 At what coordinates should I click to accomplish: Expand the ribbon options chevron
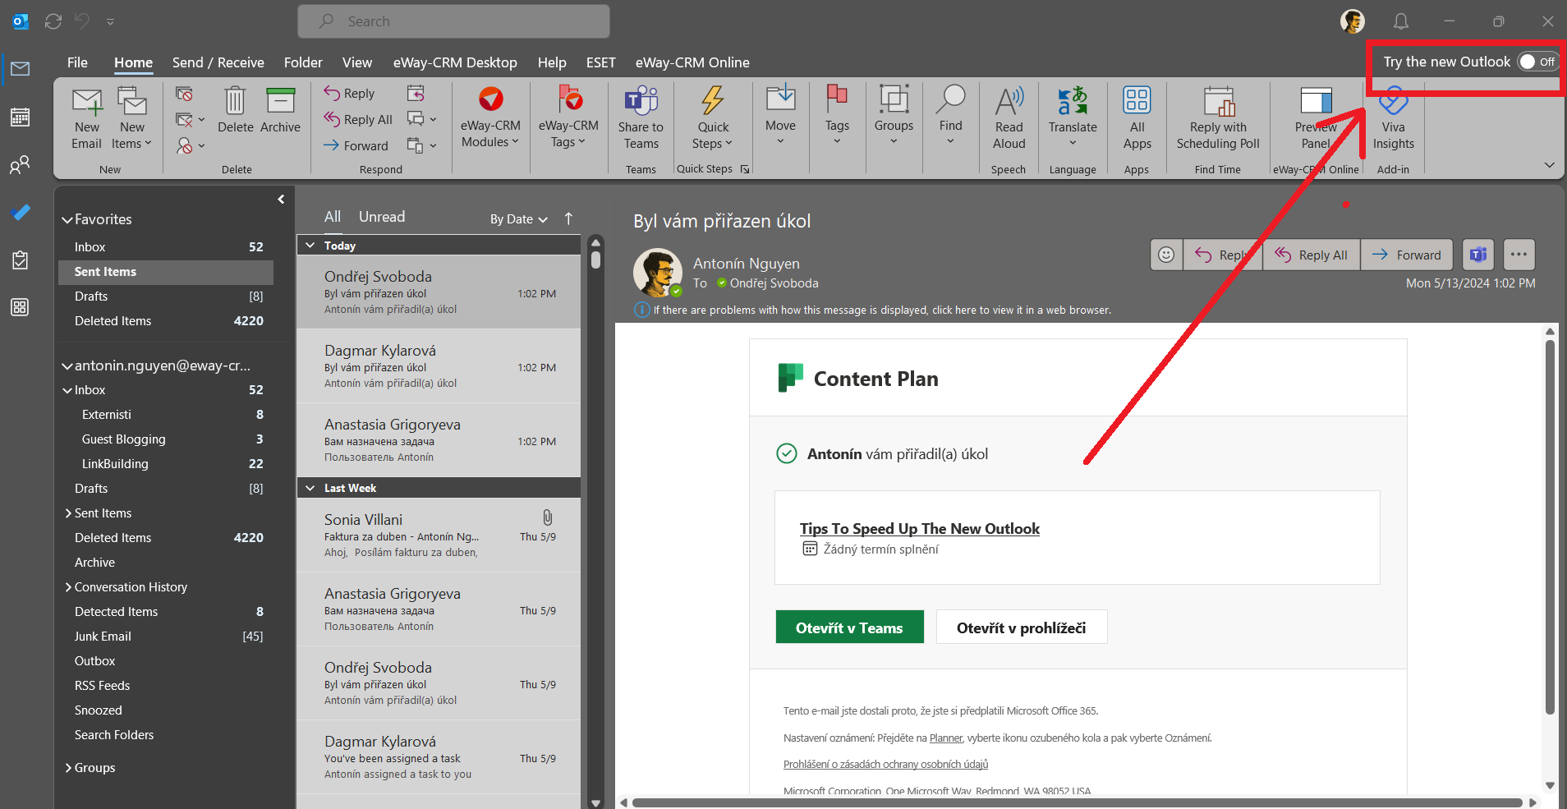[x=1549, y=165]
